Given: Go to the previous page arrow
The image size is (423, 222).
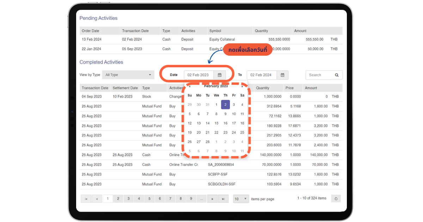Looking at the screenshot, I should (97, 199).
